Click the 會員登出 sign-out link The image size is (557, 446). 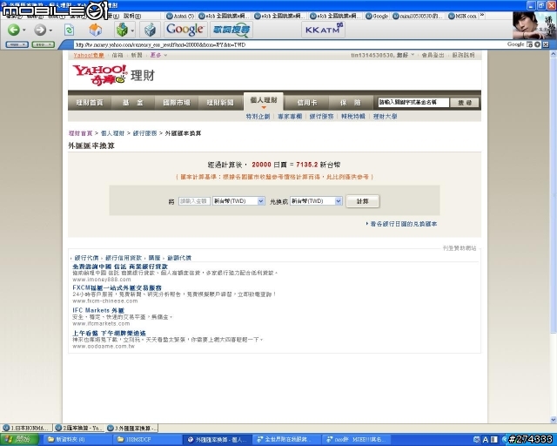point(433,55)
